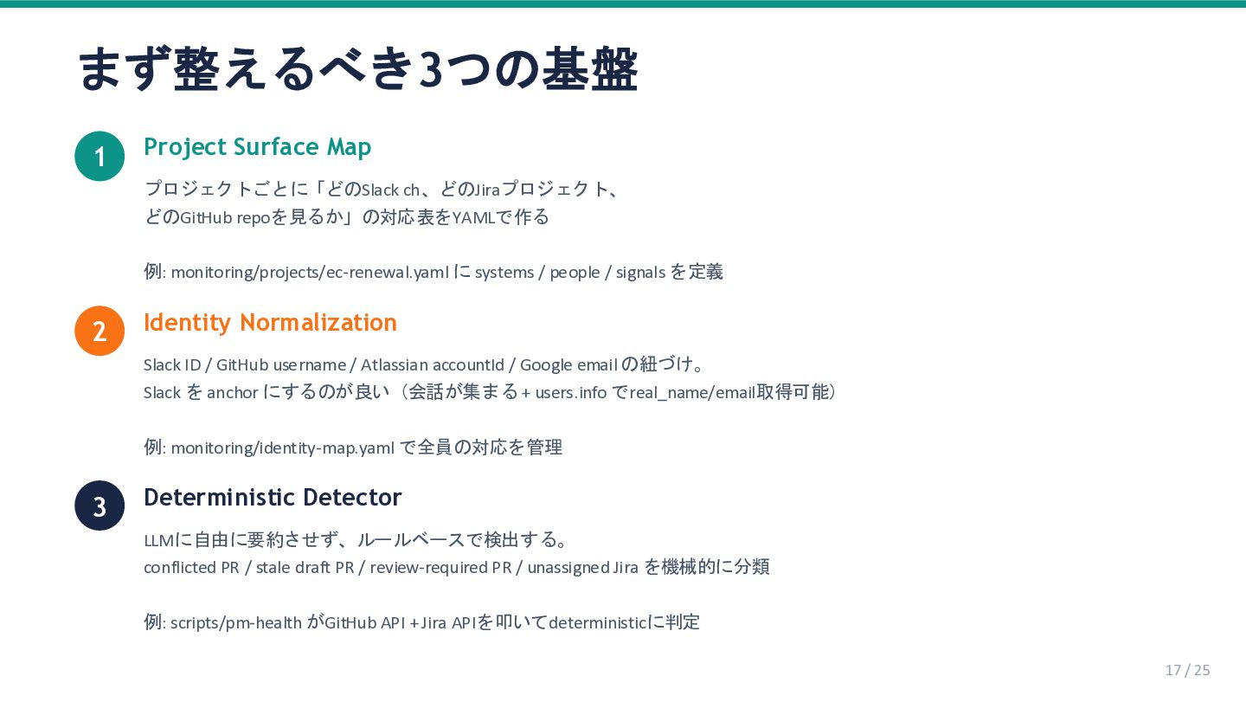Click the teal bar at top of slide
This screenshot has height=702, width=1246.
(x=623, y=3)
